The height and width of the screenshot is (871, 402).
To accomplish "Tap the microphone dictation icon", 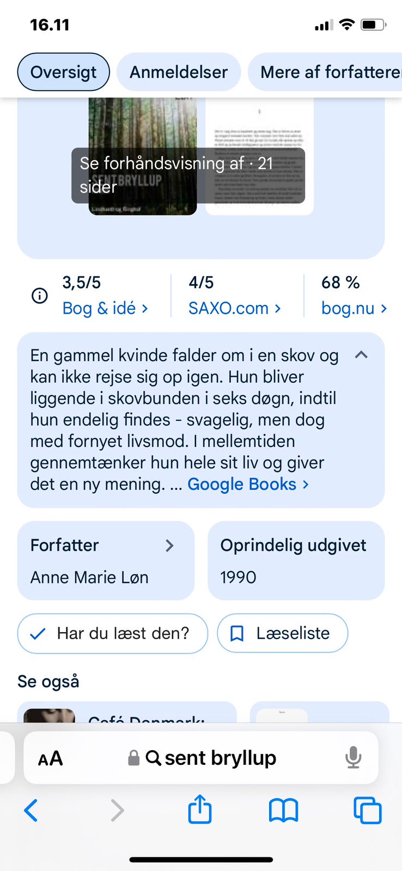I will pyautogui.click(x=353, y=757).
